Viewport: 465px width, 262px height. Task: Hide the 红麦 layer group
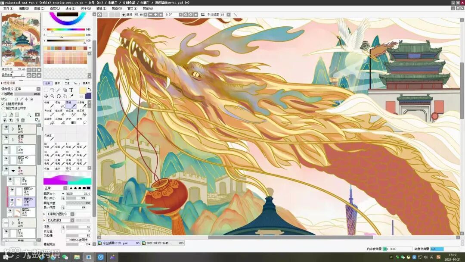pyautogui.click(x=6, y=137)
